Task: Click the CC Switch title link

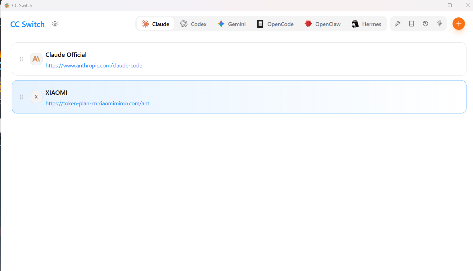Action: point(27,24)
